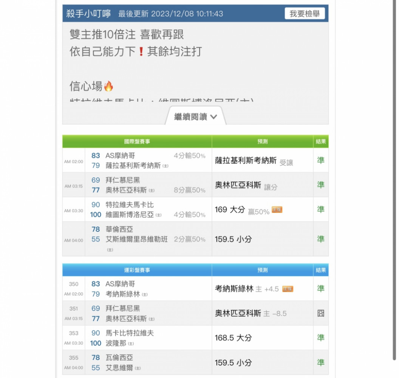Click the 4分輸50% handicap beside AS摩納哥
Screen dimensions: 399x378
pos(190,155)
